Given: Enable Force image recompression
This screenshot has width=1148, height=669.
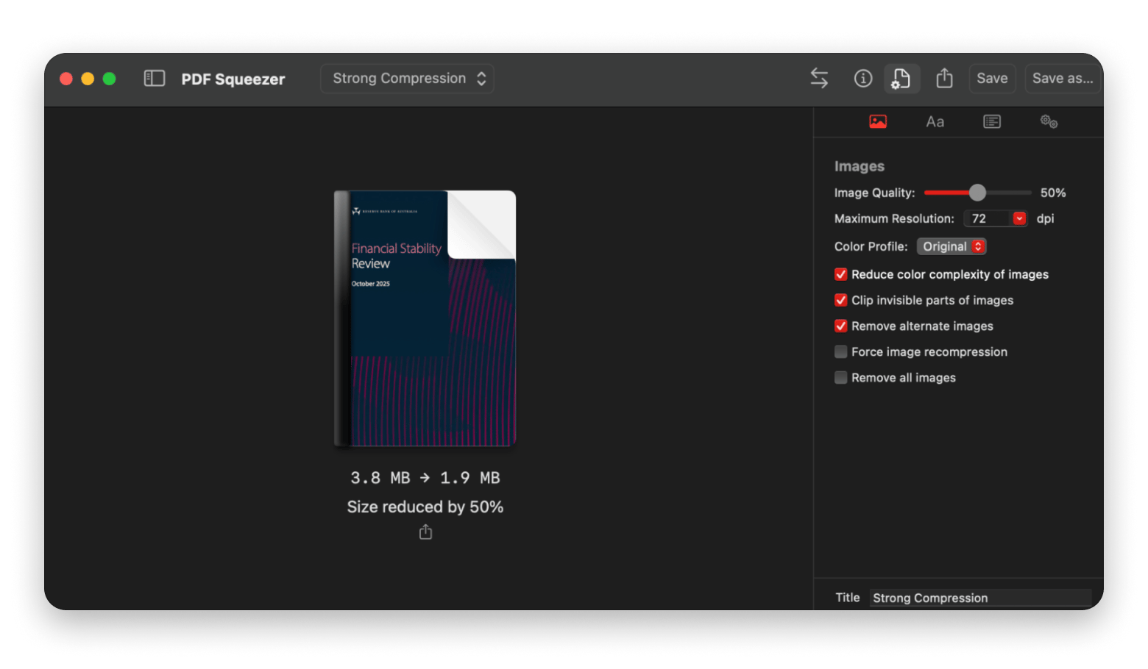Looking at the screenshot, I should (x=840, y=351).
